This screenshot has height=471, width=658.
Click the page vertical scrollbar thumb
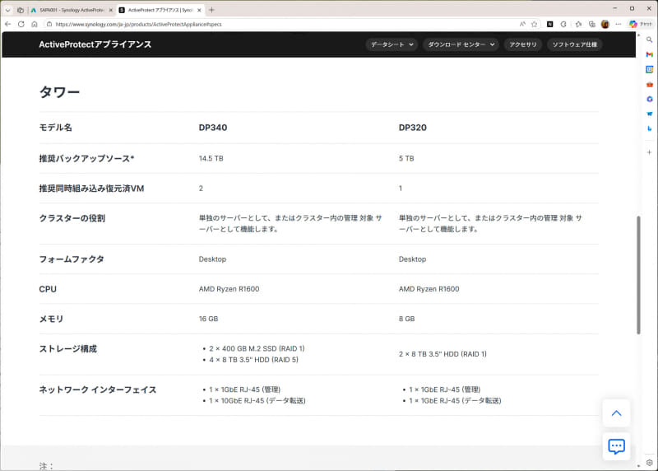tap(639, 275)
